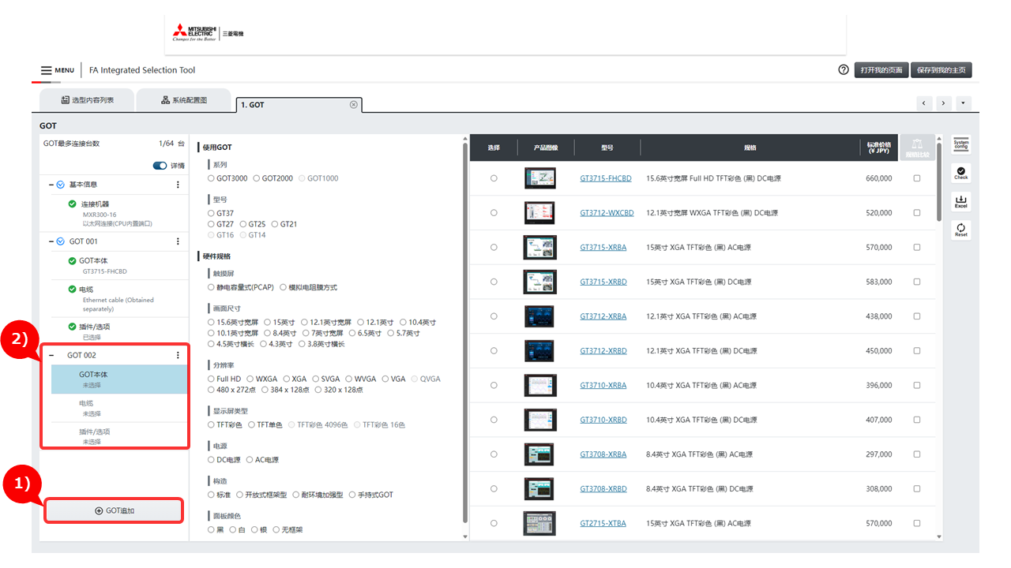
Task: Select the GOT3000 series radio button
Action: [x=211, y=178]
